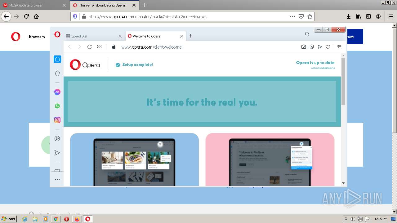397x223 pixels.
Task: Click Opera Snapshot camera icon
Action: tap(304, 47)
